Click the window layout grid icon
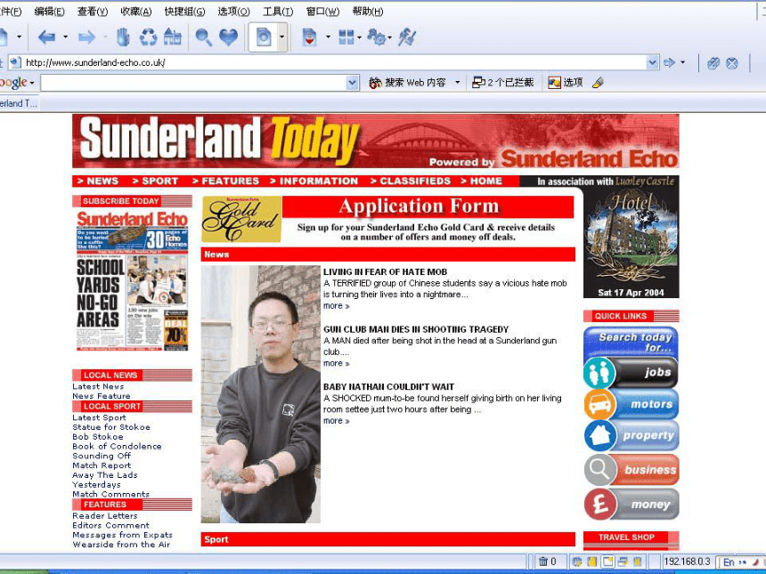Screen dimensions: 766x574 pos(346,37)
